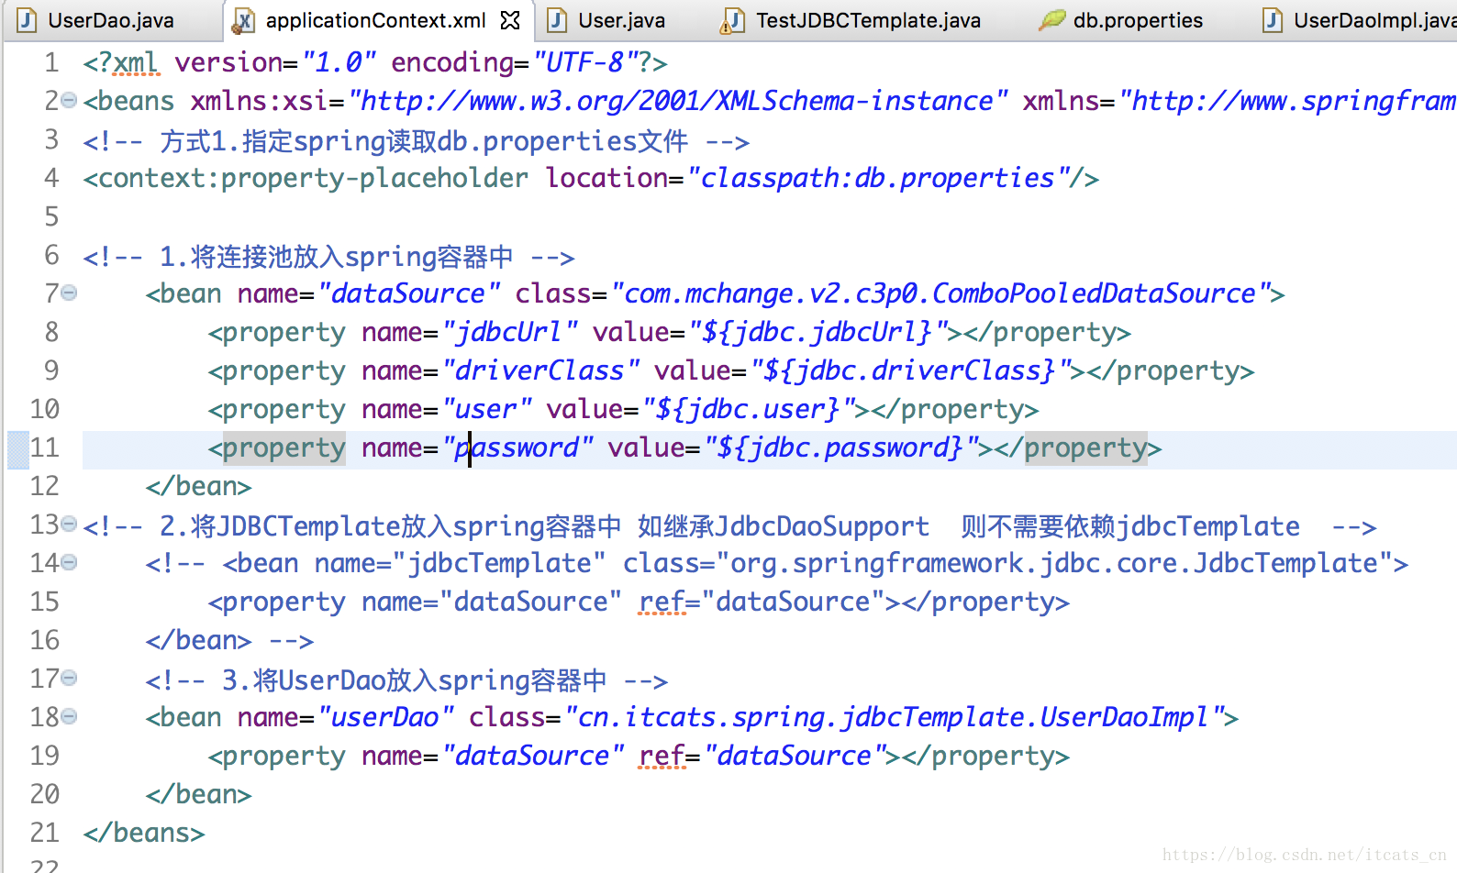Image resolution: width=1457 pixels, height=873 pixels.
Task: Click the context:property-placeholder tag name
Action: point(313,178)
